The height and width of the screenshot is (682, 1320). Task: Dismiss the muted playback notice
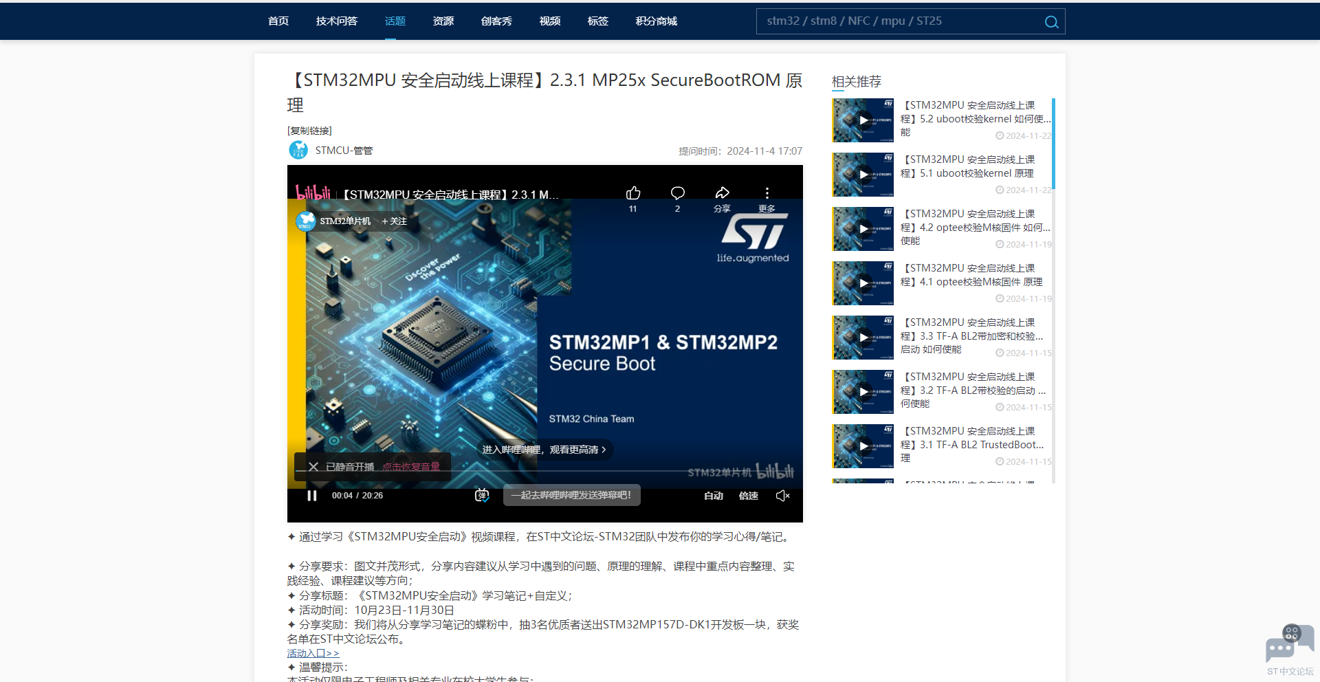click(313, 467)
